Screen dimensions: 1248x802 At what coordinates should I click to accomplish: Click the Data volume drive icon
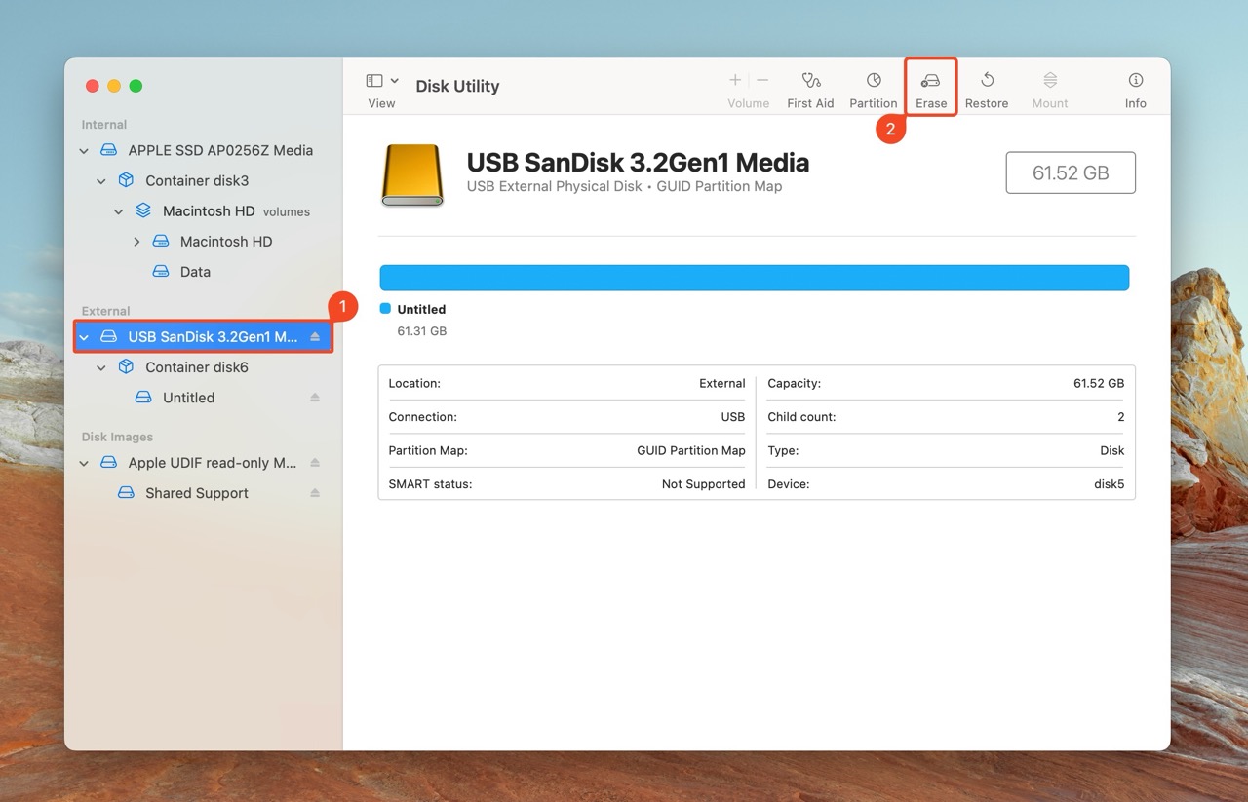click(x=161, y=272)
